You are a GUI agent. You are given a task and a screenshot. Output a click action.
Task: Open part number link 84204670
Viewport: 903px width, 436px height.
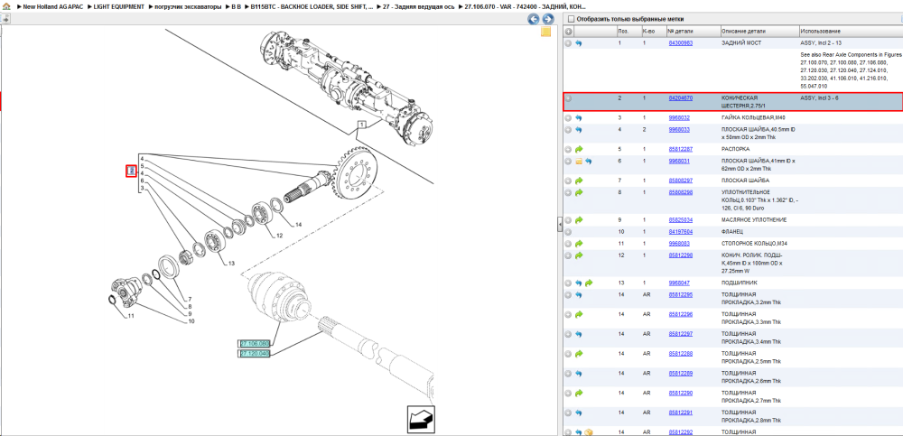coord(680,98)
